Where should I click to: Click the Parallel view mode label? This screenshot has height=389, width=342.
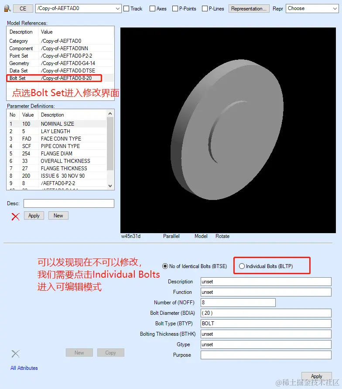click(x=171, y=236)
